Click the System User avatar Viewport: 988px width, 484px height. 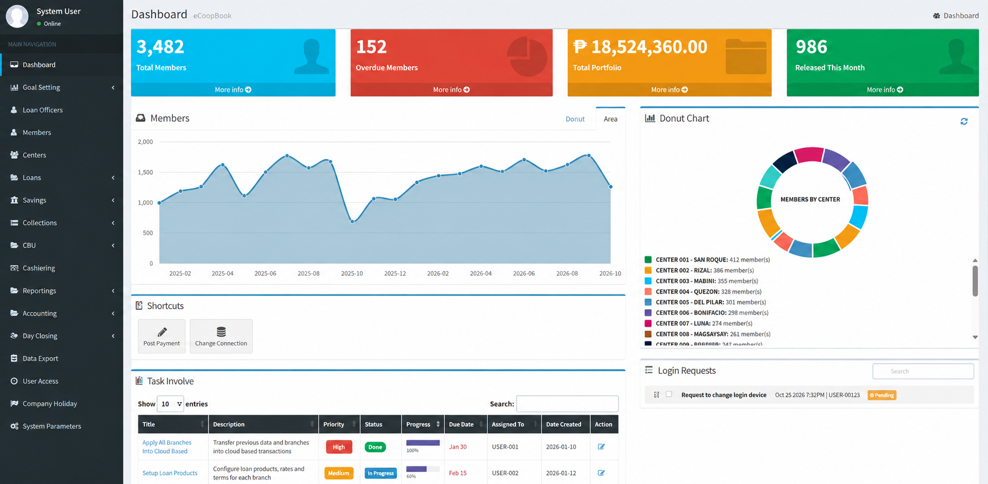tap(17, 17)
